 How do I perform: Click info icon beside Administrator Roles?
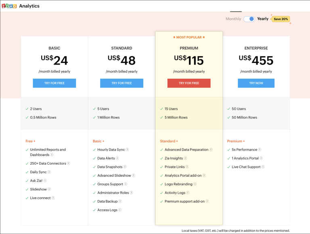pyautogui.click(x=131, y=192)
